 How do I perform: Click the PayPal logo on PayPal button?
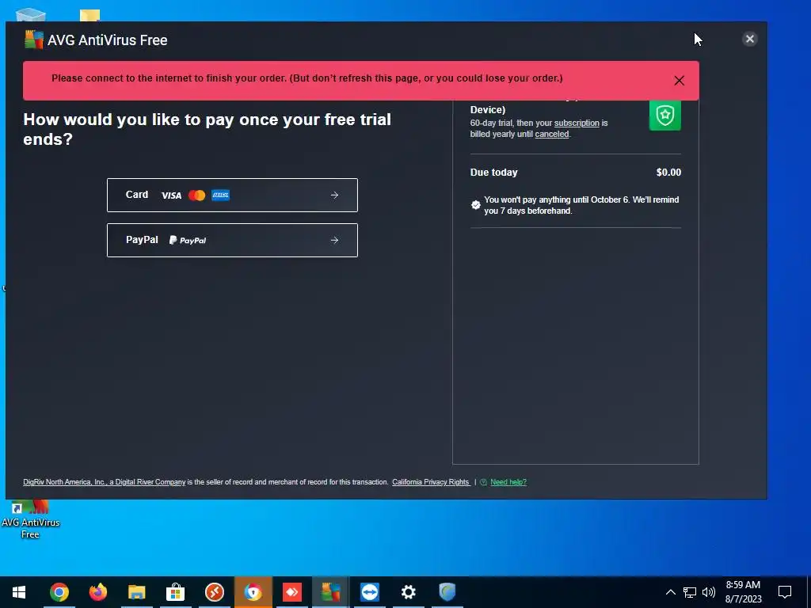188,241
